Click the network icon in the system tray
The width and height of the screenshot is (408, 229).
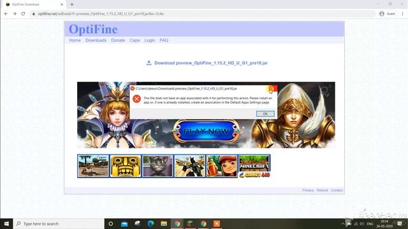[356, 224]
